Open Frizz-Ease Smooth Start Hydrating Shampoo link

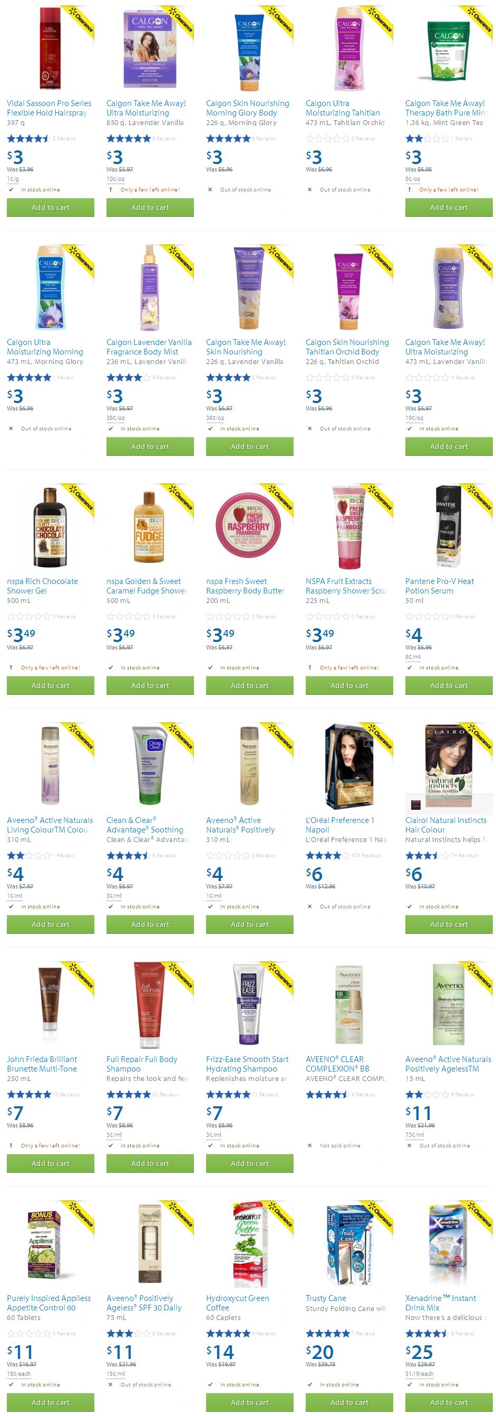click(x=247, y=1064)
